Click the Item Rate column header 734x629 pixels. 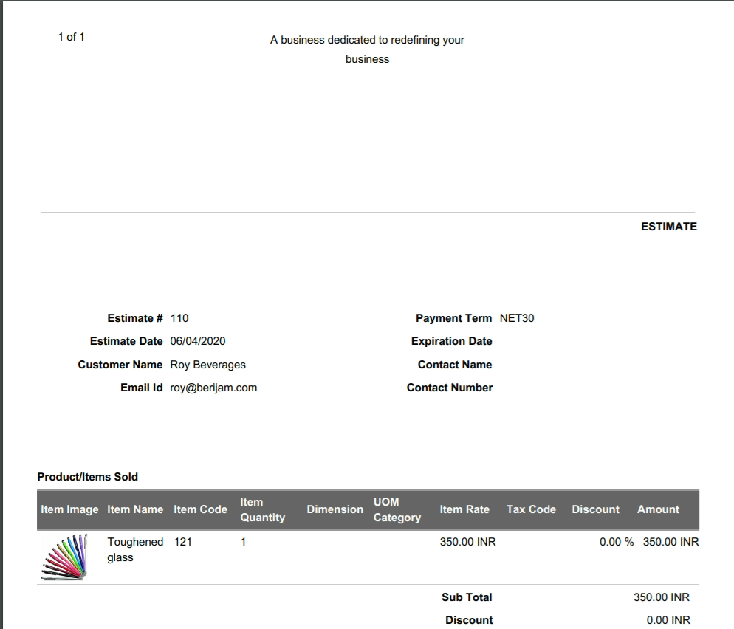[x=464, y=509]
